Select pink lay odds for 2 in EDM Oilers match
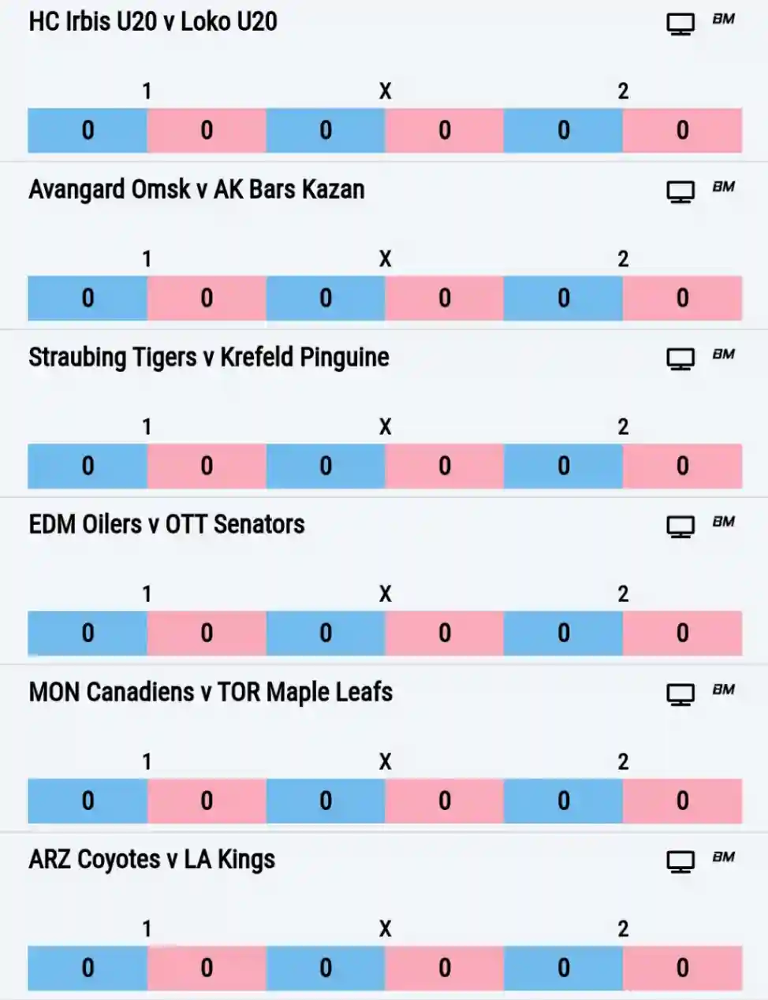 [x=683, y=633]
